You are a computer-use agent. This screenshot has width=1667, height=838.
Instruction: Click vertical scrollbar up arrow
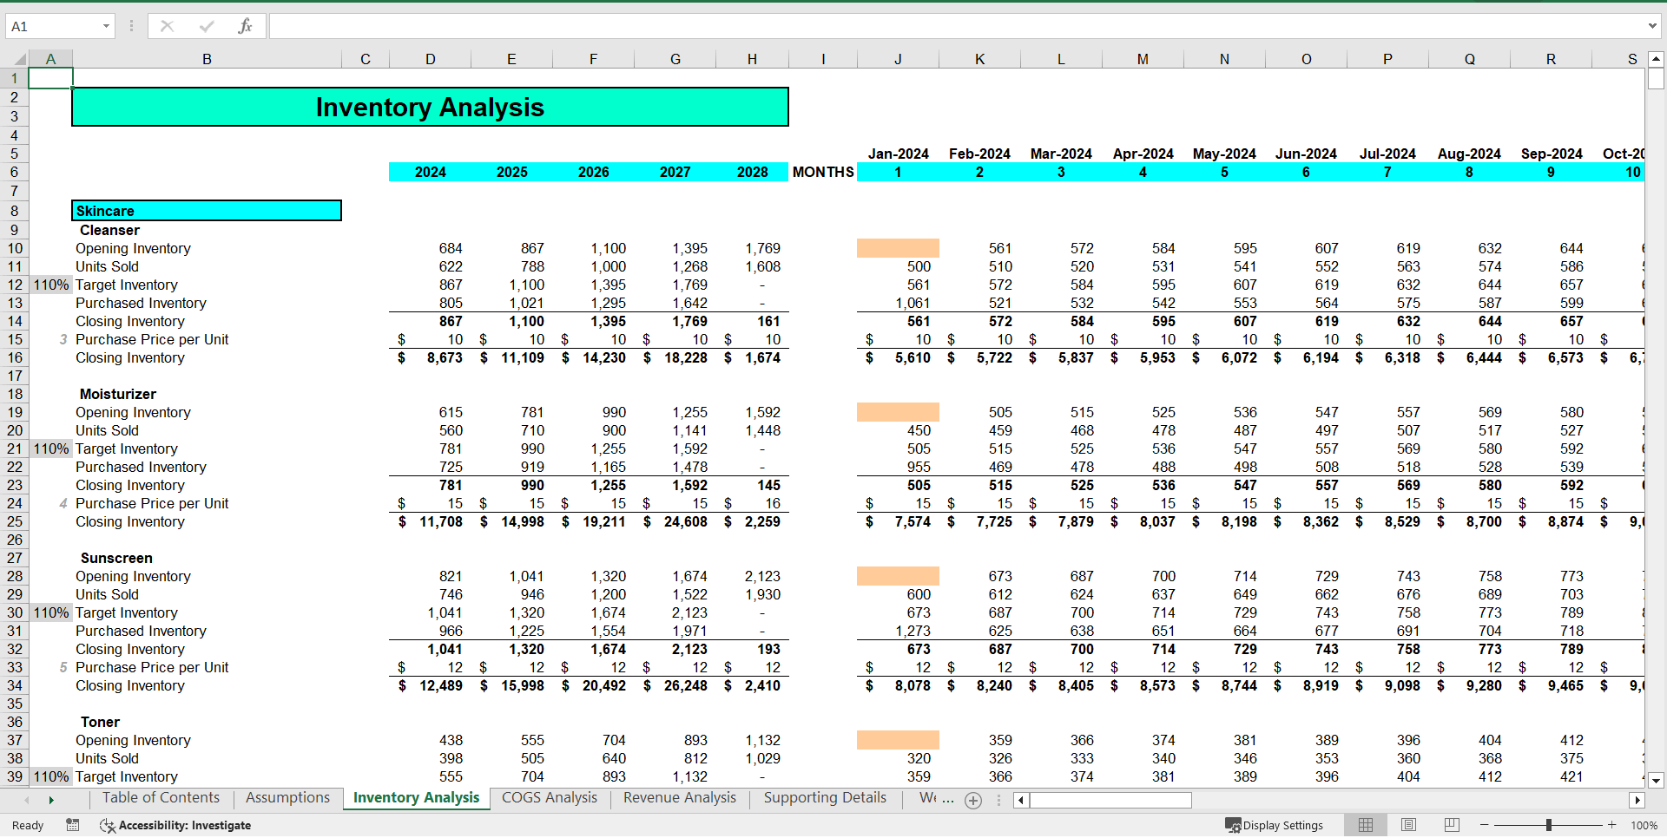click(1656, 59)
